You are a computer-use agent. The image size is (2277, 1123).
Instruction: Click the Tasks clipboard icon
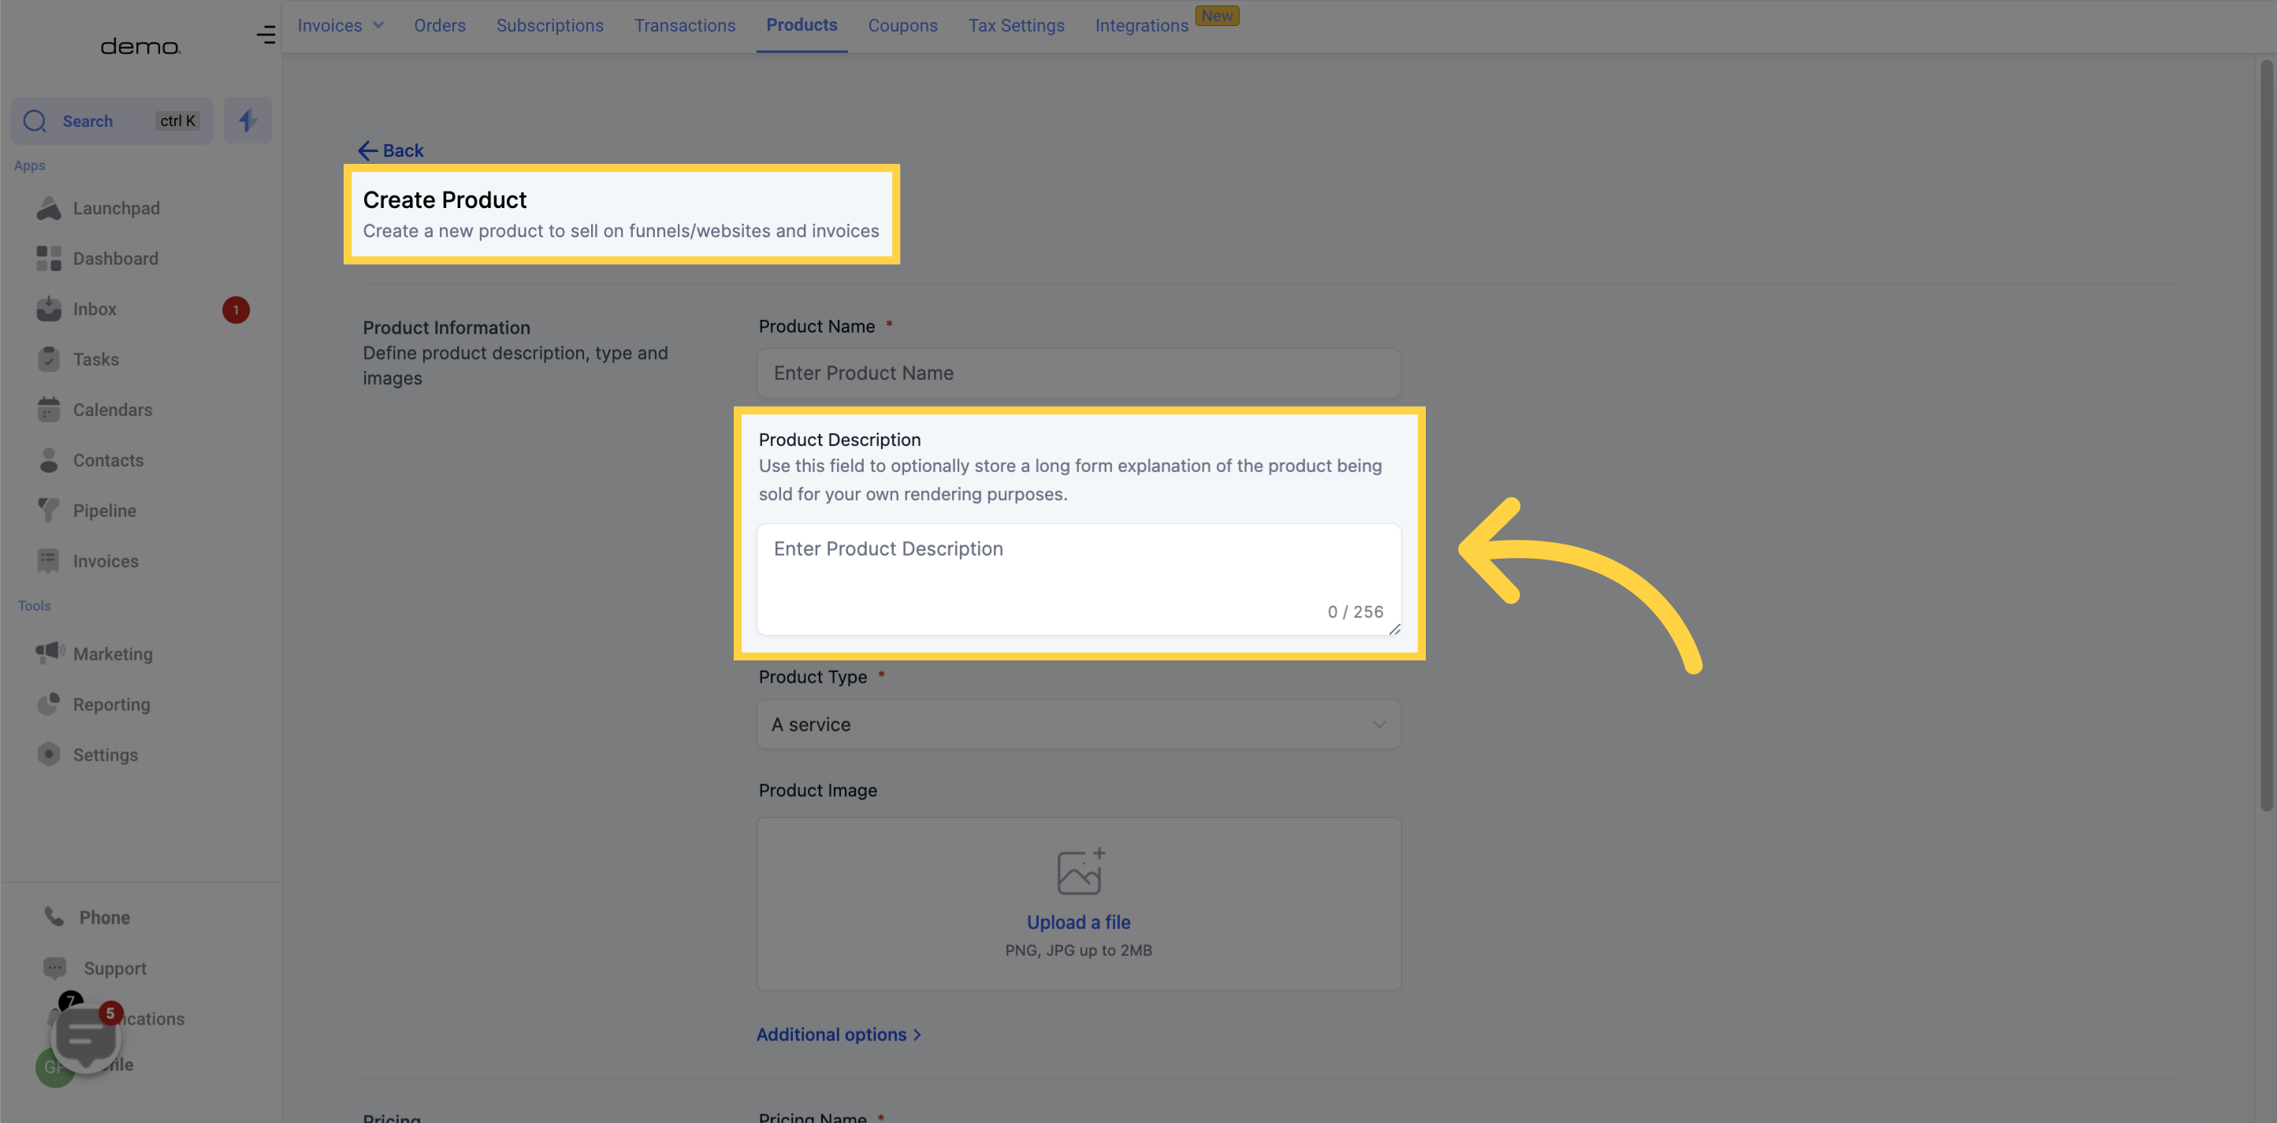click(x=49, y=359)
